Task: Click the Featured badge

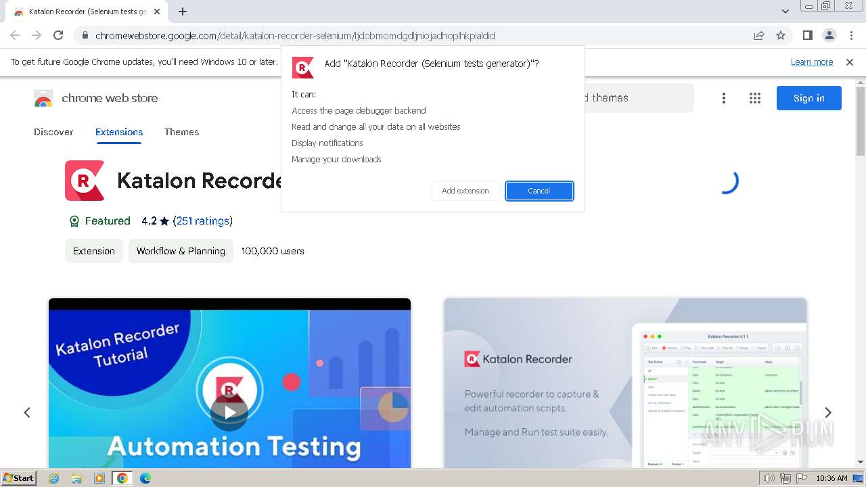Action: point(99,221)
